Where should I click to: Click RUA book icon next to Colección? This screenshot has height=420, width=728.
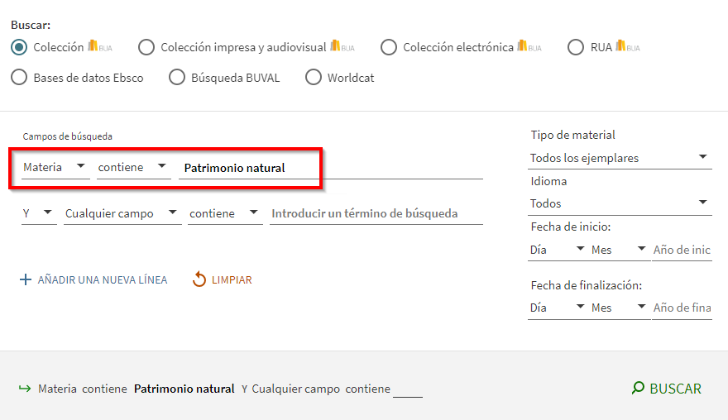tap(99, 47)
